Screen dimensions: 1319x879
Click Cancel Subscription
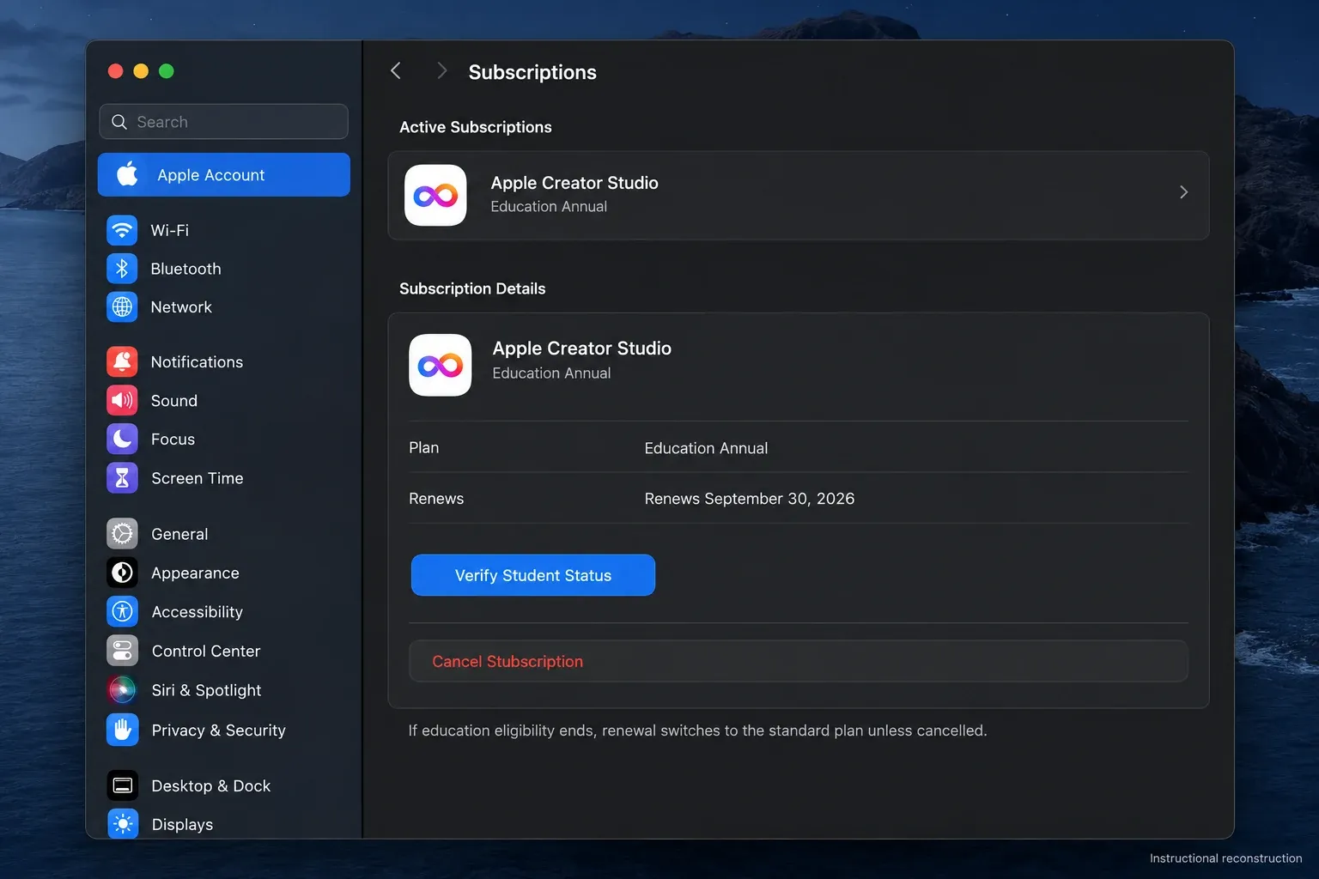(x=799, y=661)
